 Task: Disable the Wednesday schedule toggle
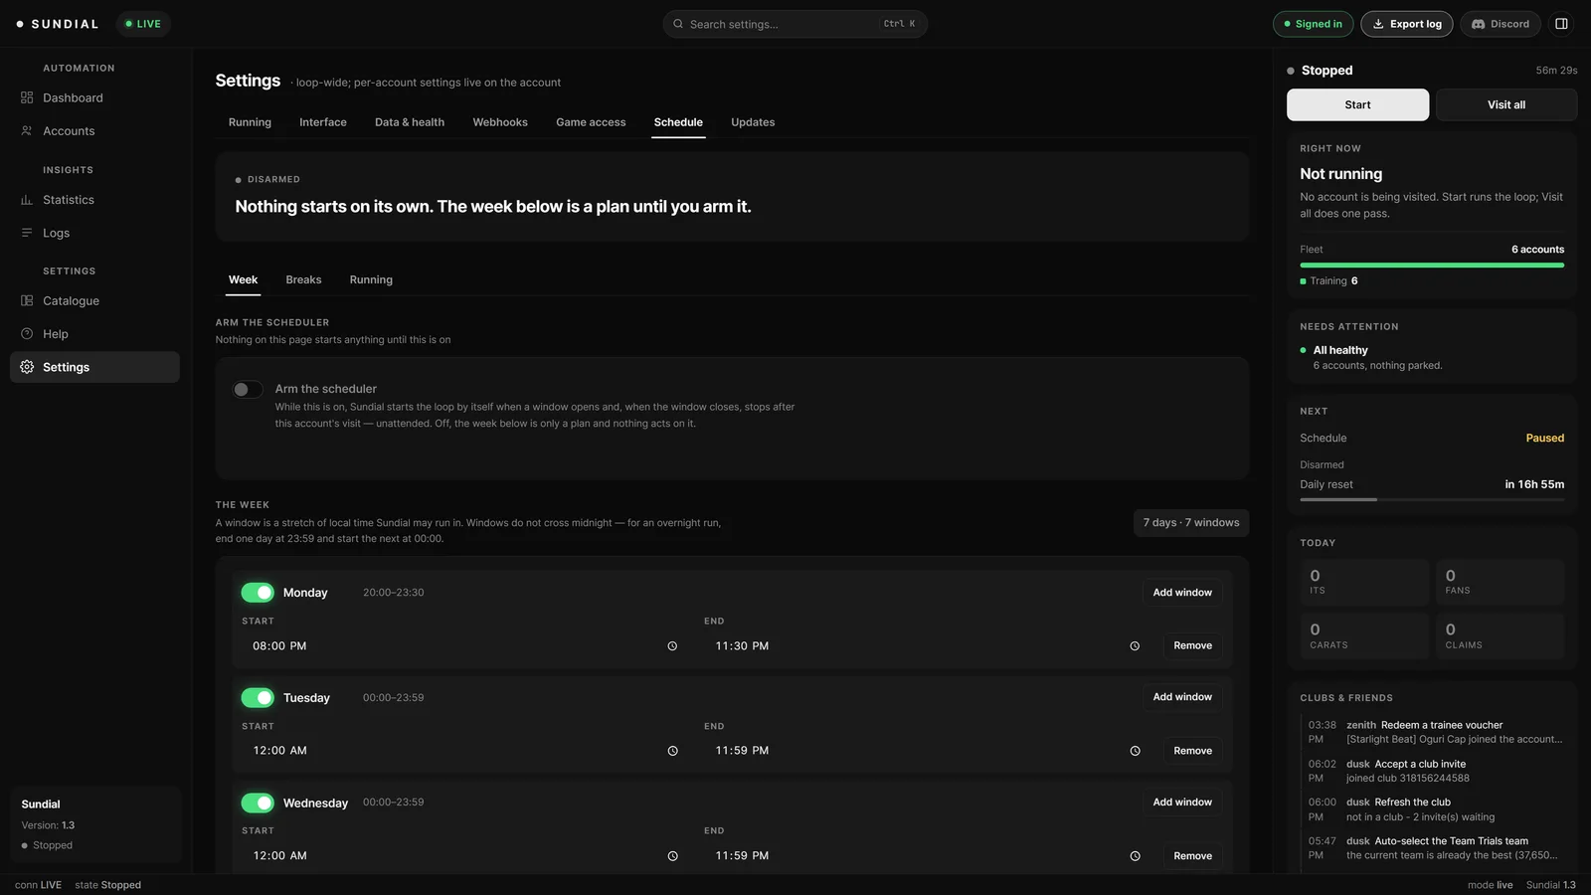tap(258, 803)
